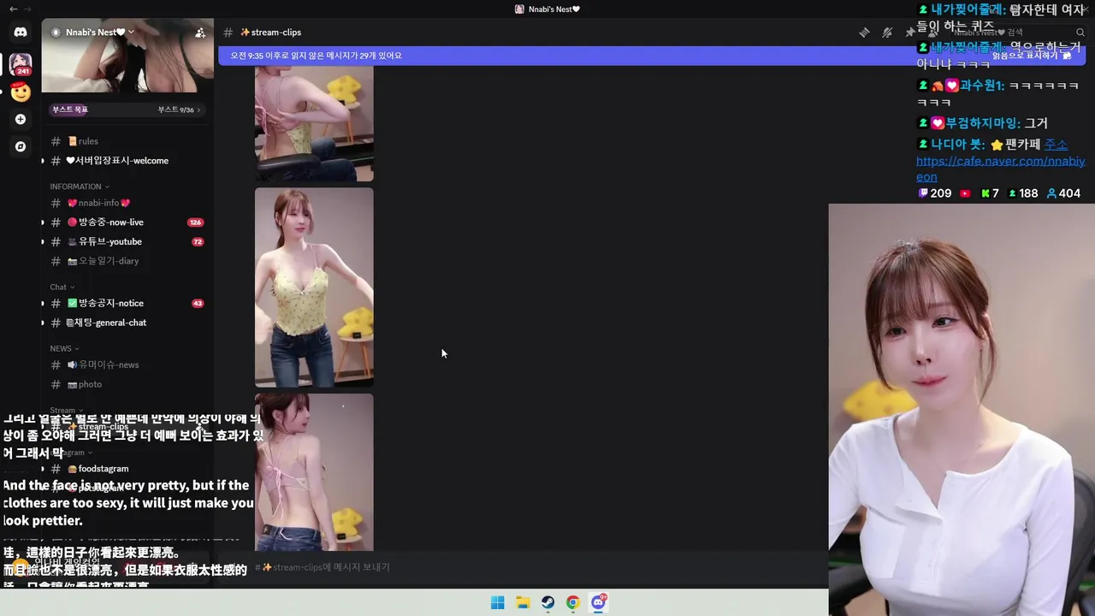Open the cafe.naver.com link in chat overlay
This screenshot has width=1095, height=616.
1000,169
